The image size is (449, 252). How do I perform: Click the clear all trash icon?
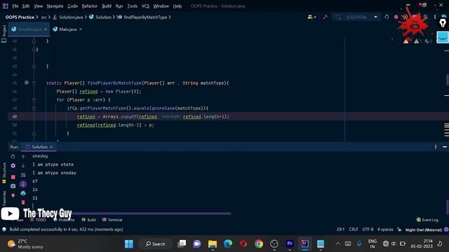(23, 202)
